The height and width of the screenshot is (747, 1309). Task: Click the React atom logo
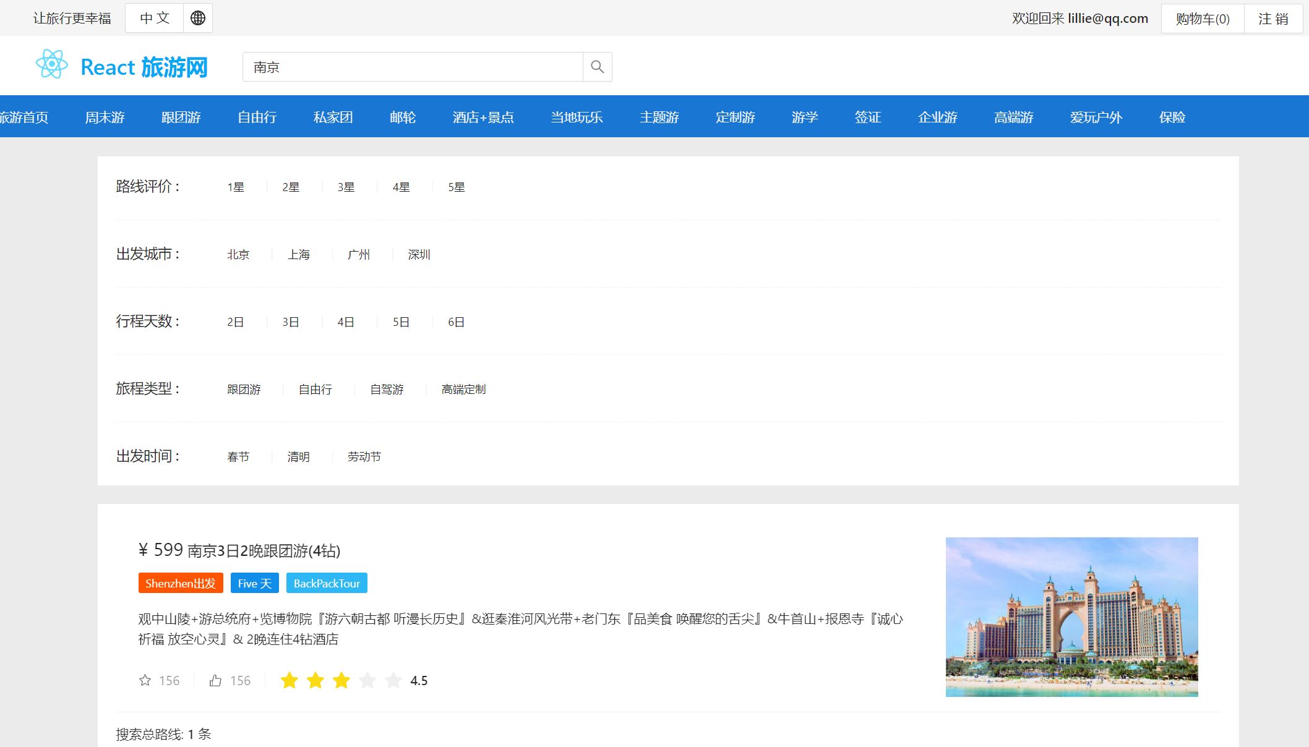[52, 64]
